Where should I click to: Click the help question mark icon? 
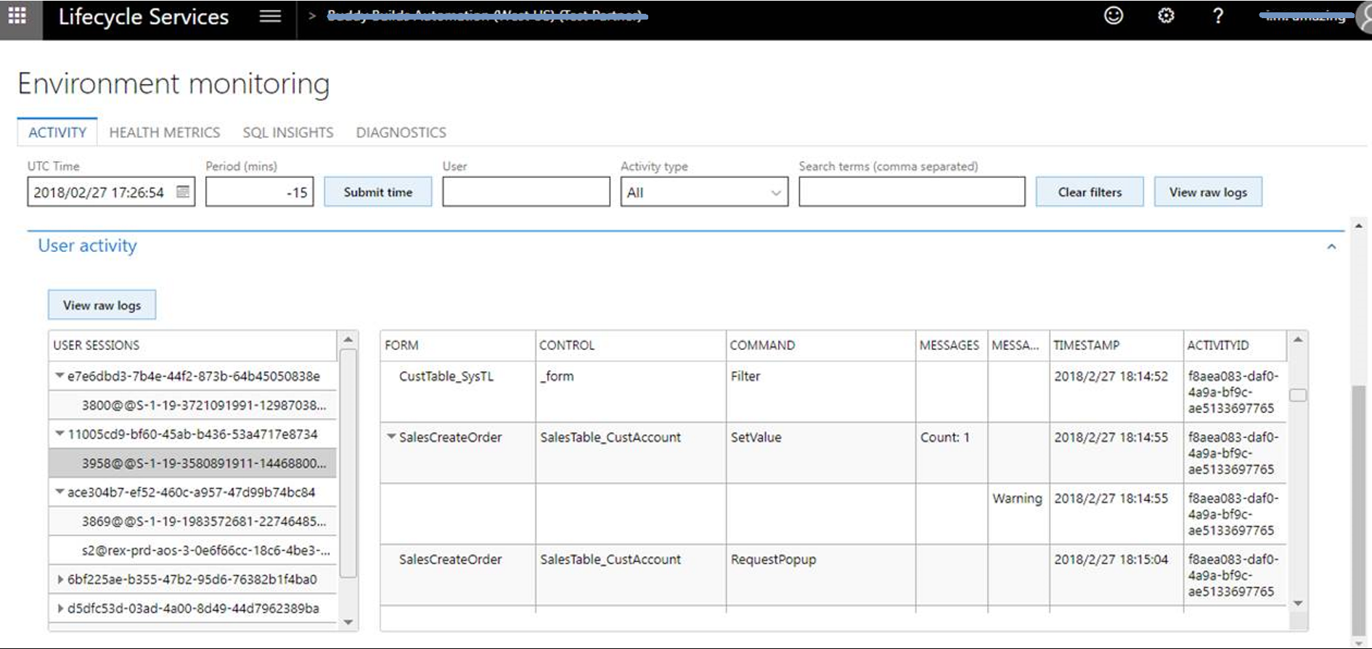(x=1217, y=16)
